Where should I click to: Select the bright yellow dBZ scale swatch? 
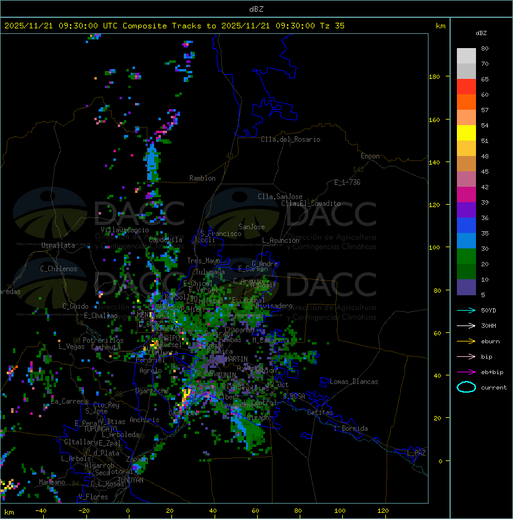[x=466, y=133]
